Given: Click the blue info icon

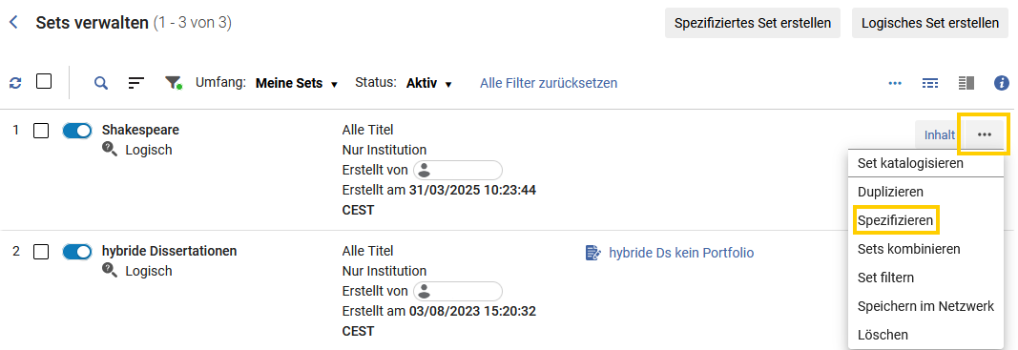Looking at the screenshot, I should click(1002, 83).
